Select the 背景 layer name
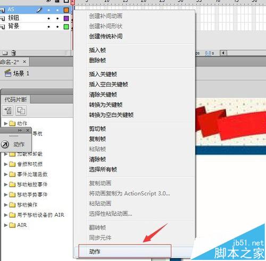This screenshot has width=266, height=261. pos(13,26)
